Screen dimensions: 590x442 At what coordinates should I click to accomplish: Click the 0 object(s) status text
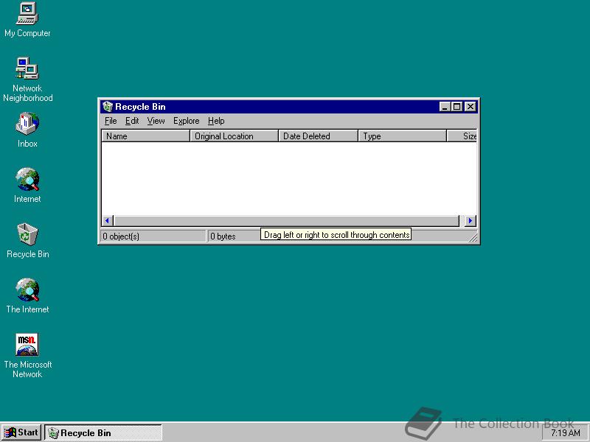coord(121,236)
